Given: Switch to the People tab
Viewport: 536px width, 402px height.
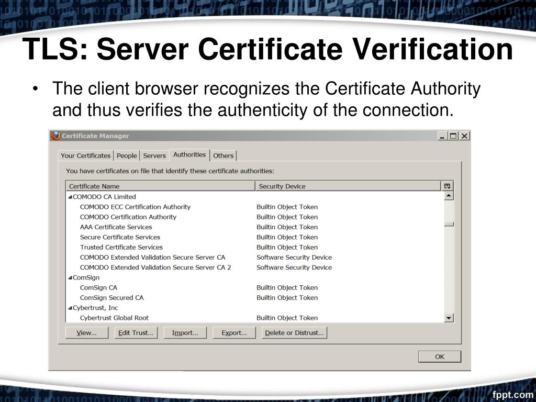Looking at the screenshot, I should (x=127, y=155).
